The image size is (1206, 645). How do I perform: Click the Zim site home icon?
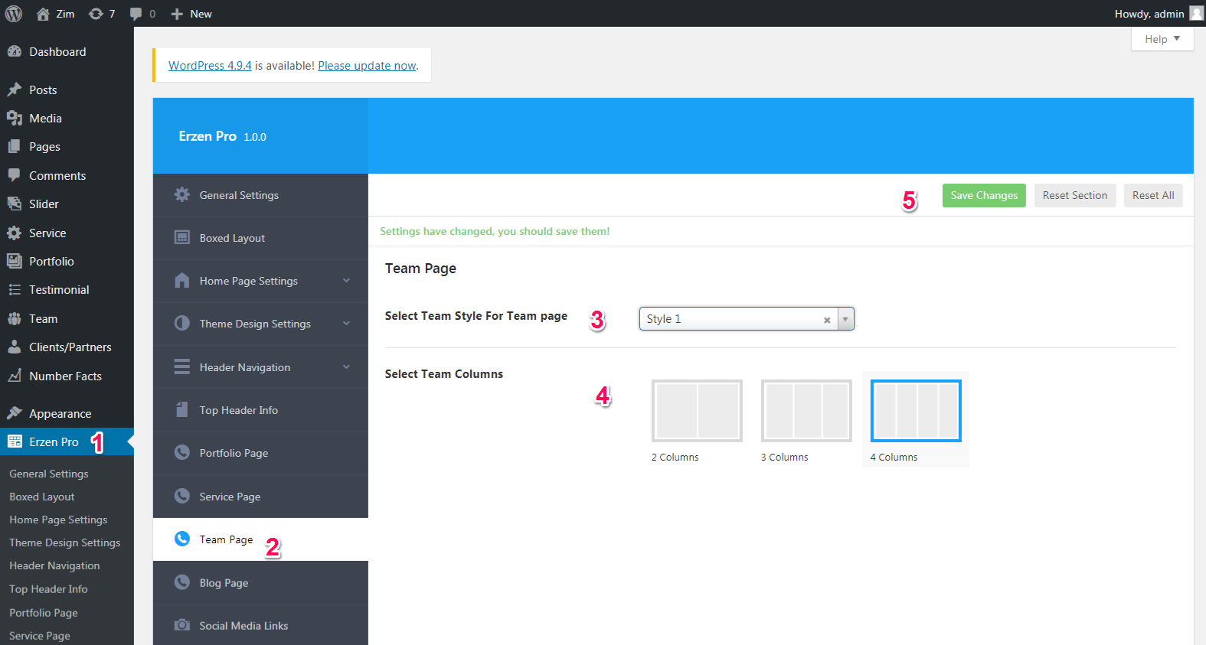43,14
